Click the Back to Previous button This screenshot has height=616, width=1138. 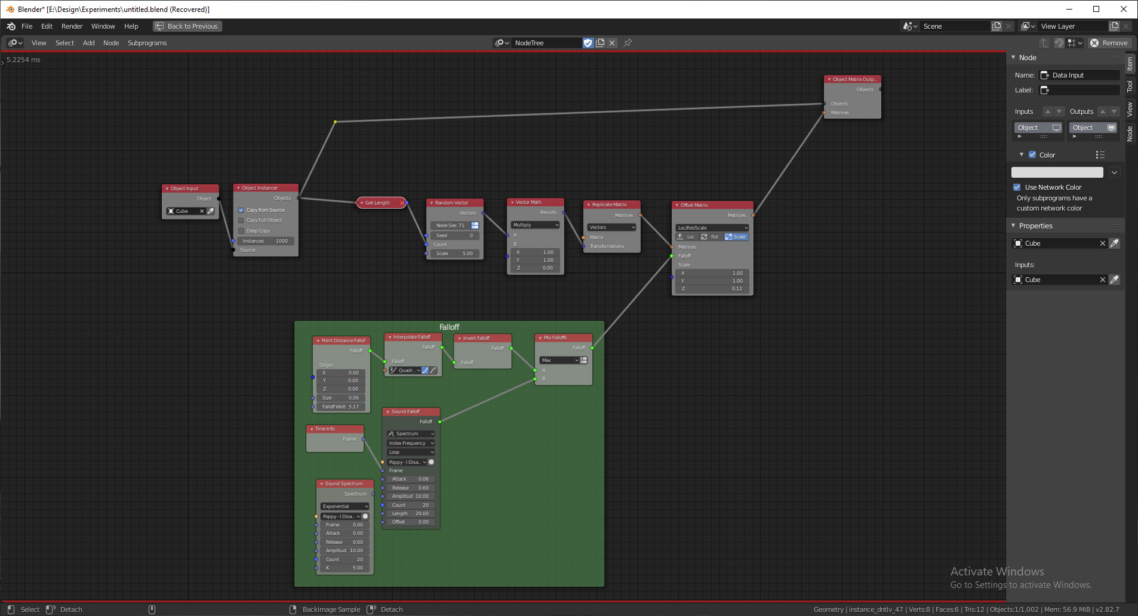click(187, 26)
